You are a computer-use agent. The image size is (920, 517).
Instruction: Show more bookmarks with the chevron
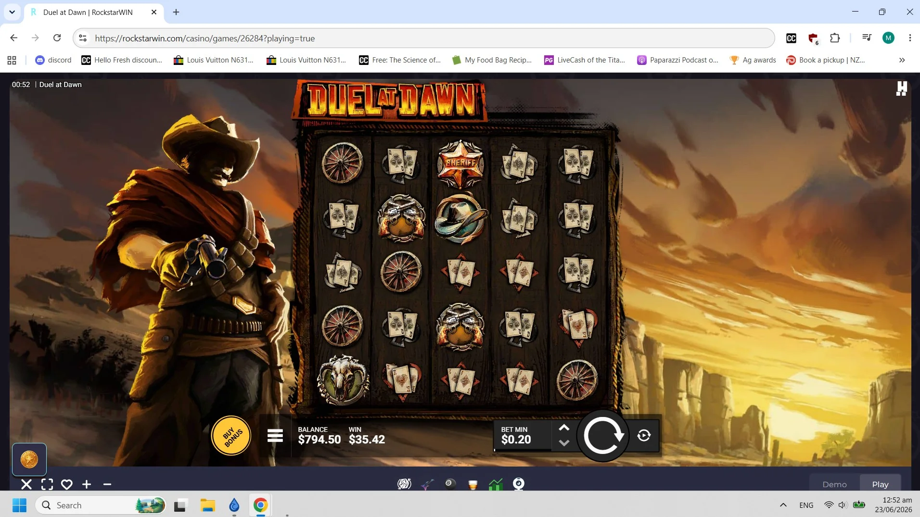click(x=902, y=60)
